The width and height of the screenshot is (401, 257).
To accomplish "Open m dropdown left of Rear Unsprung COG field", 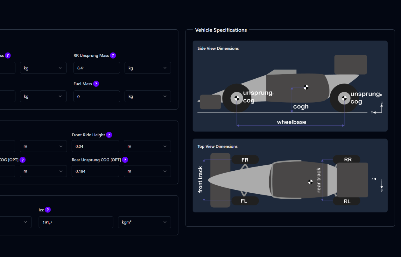I will point(43,171).
